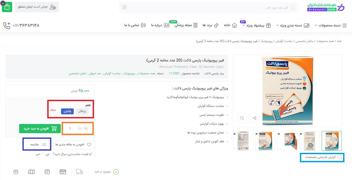Click the magnifier icon in the search bar
This screenshot has height=180, width=352.
tap(293, 8)
